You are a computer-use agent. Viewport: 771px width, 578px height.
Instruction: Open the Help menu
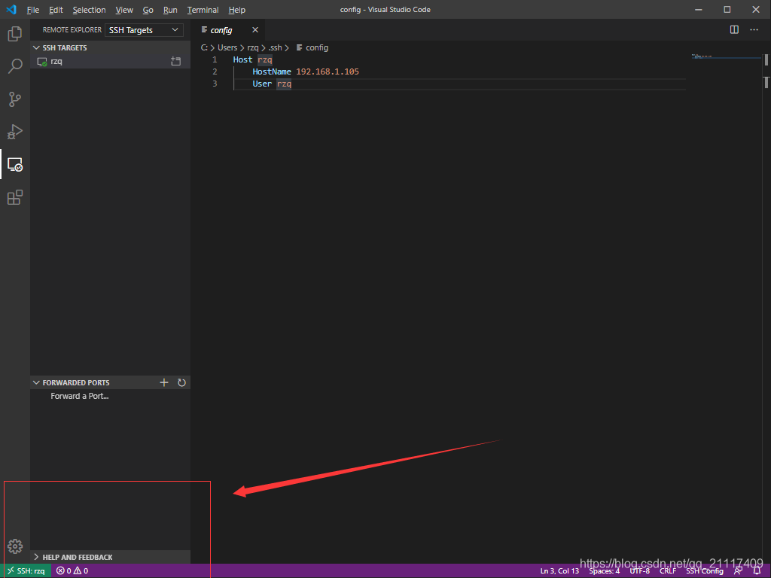(x=236, y=10)
